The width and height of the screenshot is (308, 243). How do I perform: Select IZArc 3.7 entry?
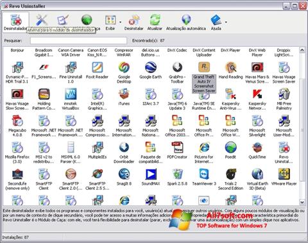point(151,97)
